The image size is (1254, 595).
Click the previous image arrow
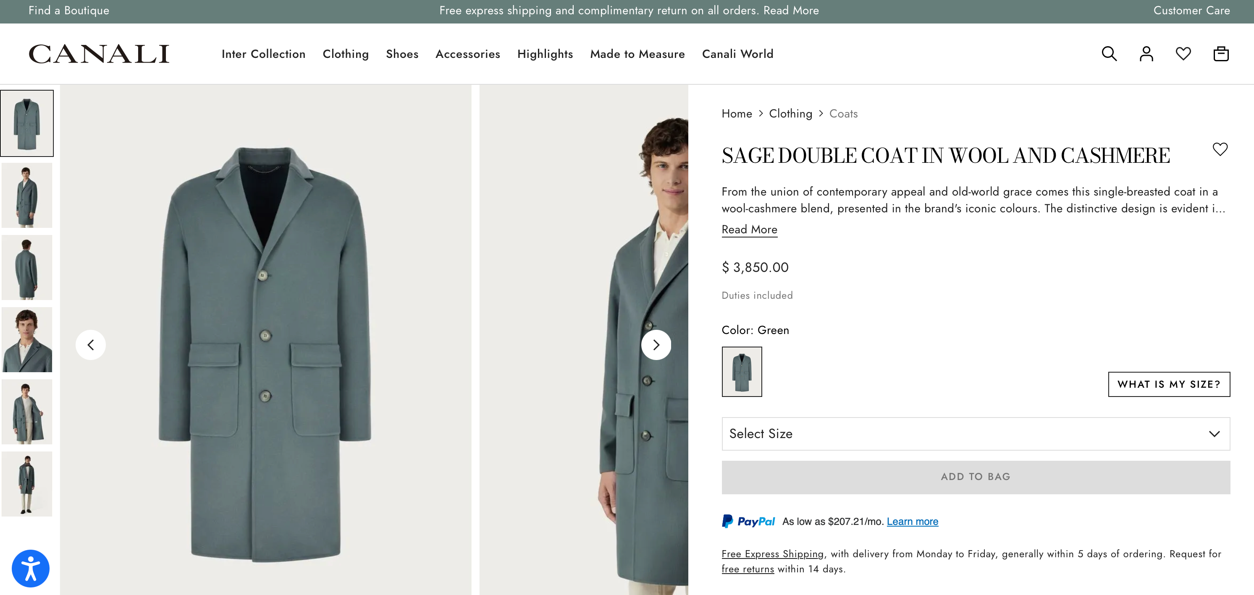[x=91, y=344]
